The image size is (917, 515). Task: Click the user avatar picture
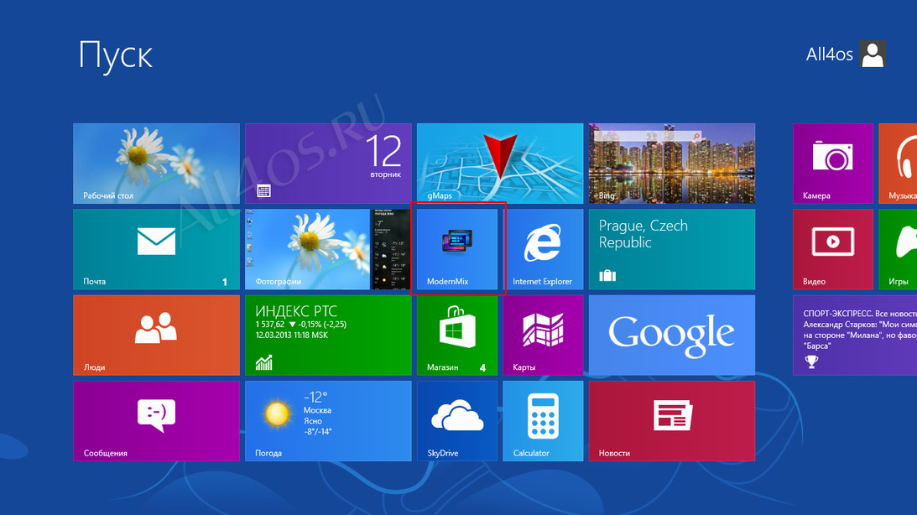873,55
